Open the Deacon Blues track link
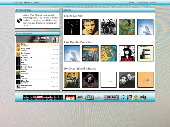 (x=26, y=67)
